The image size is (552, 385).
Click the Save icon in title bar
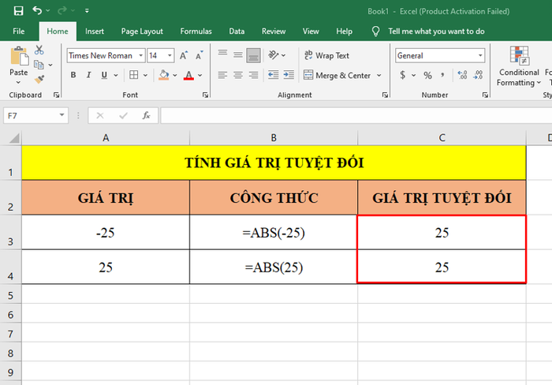[x=18, y=10]
